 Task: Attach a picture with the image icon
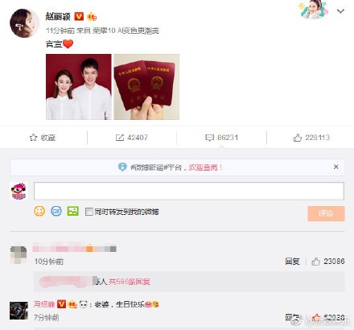73,211
